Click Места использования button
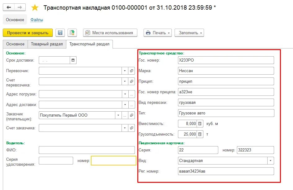The image size is (293, 190). point(110,33)
